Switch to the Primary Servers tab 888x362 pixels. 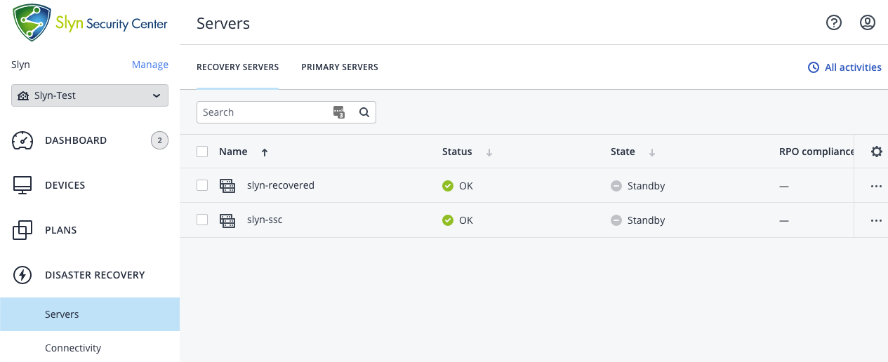pos(340,67)
